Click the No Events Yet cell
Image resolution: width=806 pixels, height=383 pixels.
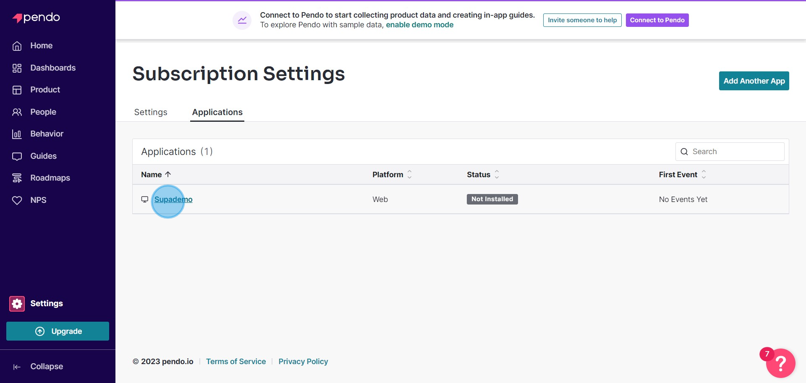click(x=683, y=199)
